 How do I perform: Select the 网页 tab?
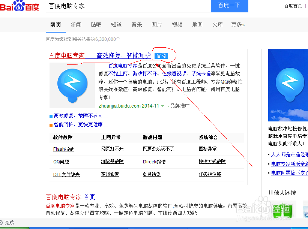(56, 25)
